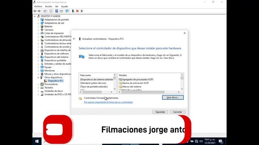The width and height of the screenshot is (259, 145).
Task: Expand the Unidades de disco node
Action: click(38, 91)
